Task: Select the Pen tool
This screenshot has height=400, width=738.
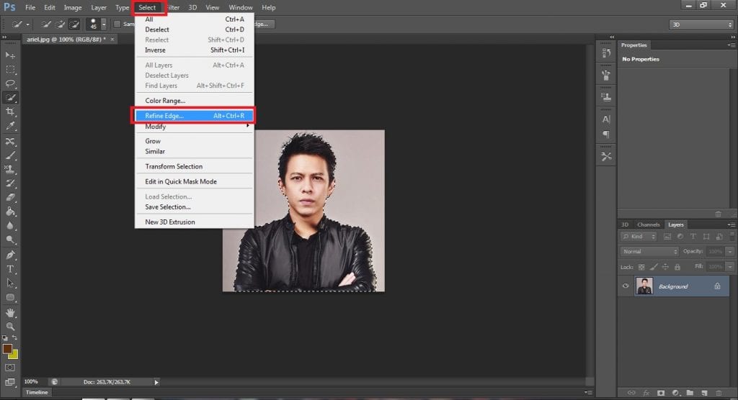Action: click(11, 255)
